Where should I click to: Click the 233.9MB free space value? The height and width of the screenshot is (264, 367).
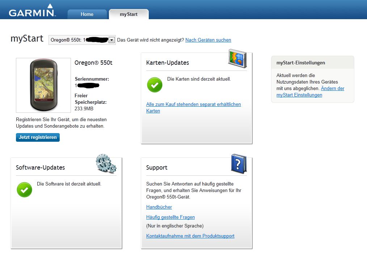tap(84, 108)
